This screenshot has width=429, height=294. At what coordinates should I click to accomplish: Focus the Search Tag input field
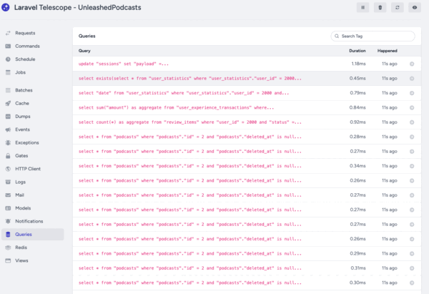[x=373, y=36]
